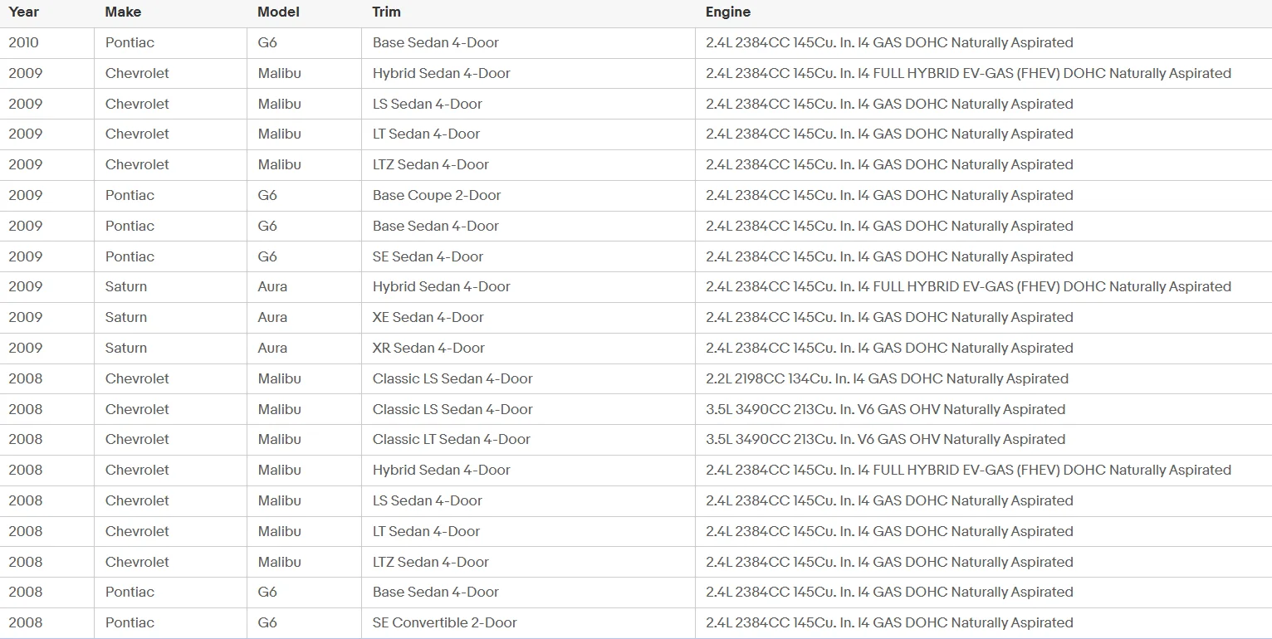
Task: Click LT Sedan 4-Door in 2008 Malibu row
Action: (x=426, y=532)
